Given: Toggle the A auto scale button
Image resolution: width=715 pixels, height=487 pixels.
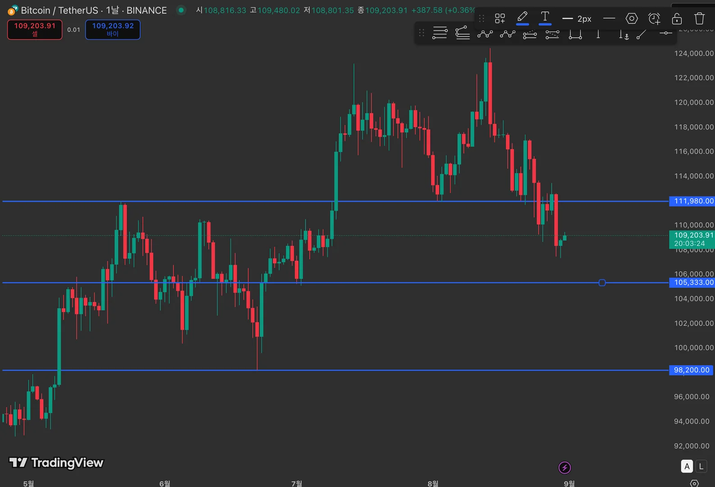Looking at the screenshot, I should pos(687,466).
